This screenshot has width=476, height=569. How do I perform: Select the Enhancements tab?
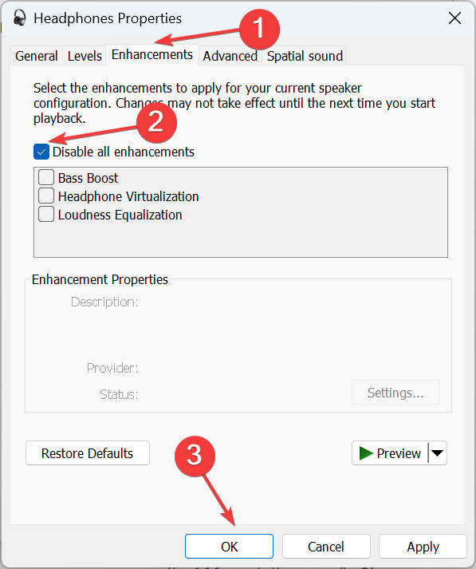[x=152, y=55]
